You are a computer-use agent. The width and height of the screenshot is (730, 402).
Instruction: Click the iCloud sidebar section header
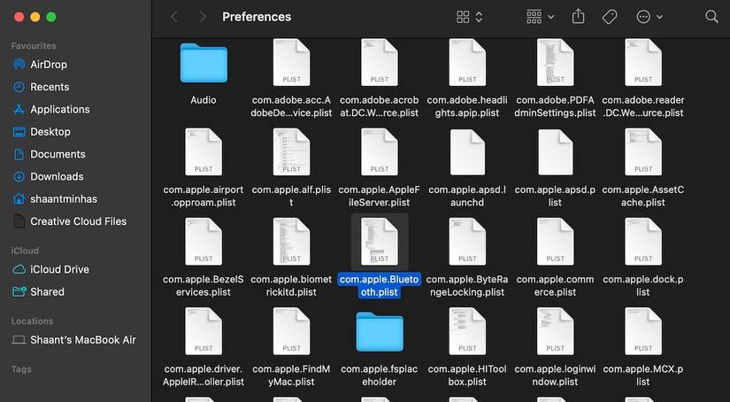coord(25,251)
